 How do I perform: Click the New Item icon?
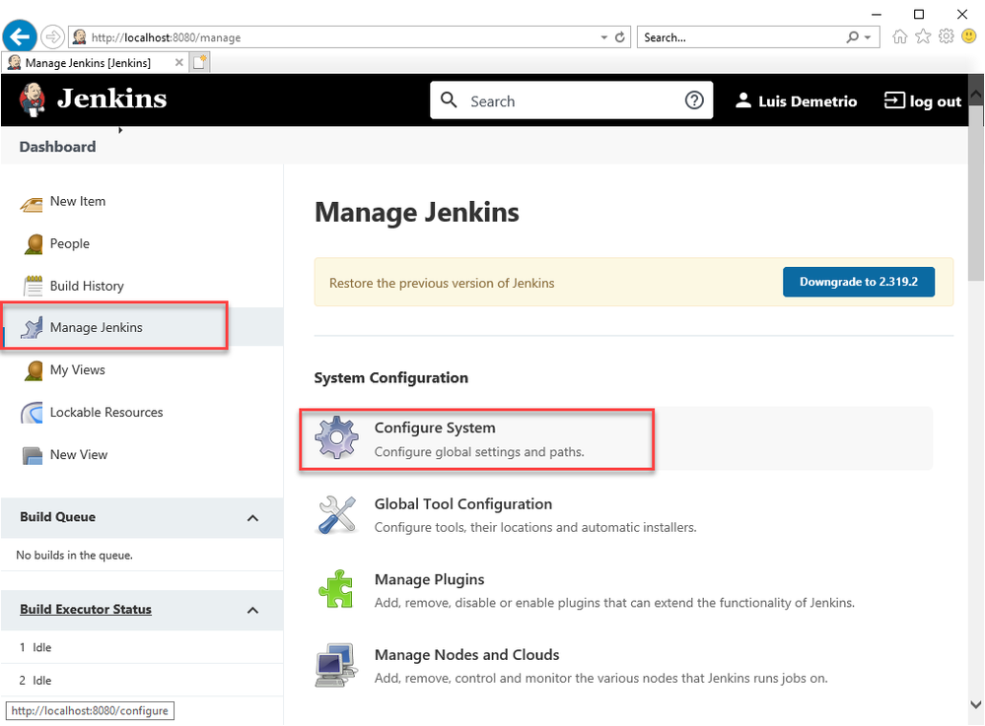click(x=32, y=203)
